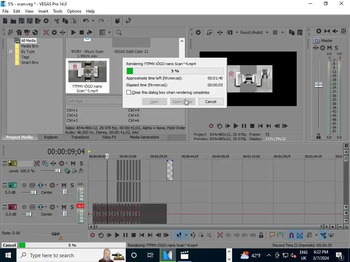
Task: Select the All Media tree item
Action: coord(28,41)
